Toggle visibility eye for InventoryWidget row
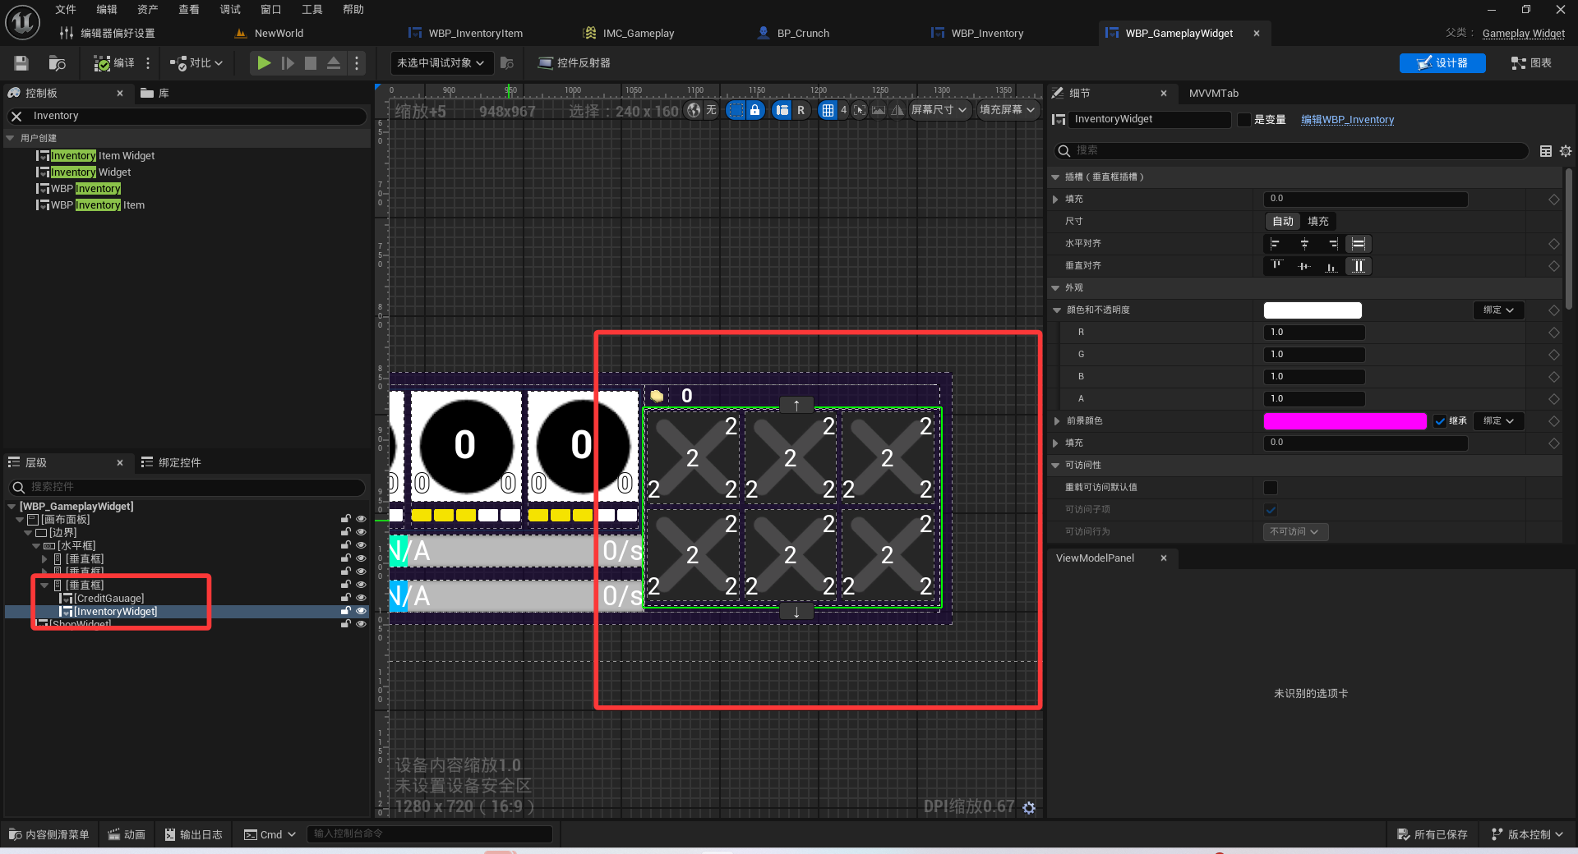This screenshot has height=854, width=1578. point(361,612)
